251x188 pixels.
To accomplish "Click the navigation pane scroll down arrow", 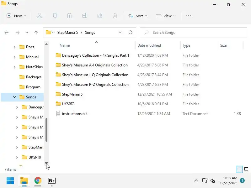I will 46,163.
